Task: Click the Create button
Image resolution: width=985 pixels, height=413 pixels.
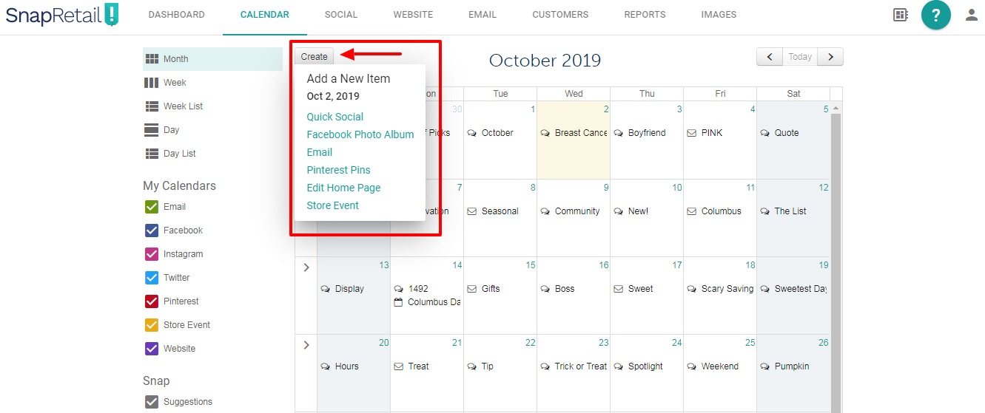Action: [315, 56]
